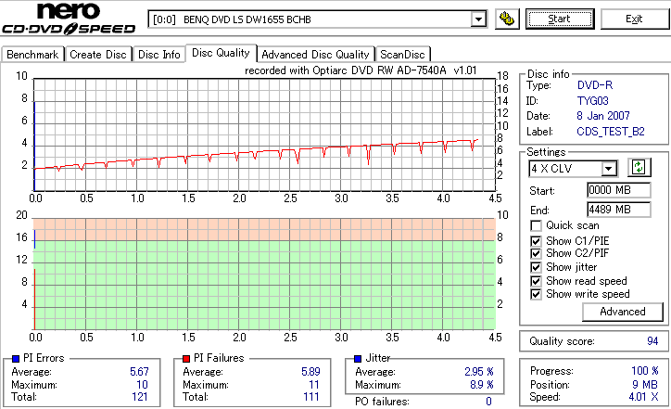The image size is (671, 409).
Task: Click the green refresh settings icon
Action: pos(639,167)
